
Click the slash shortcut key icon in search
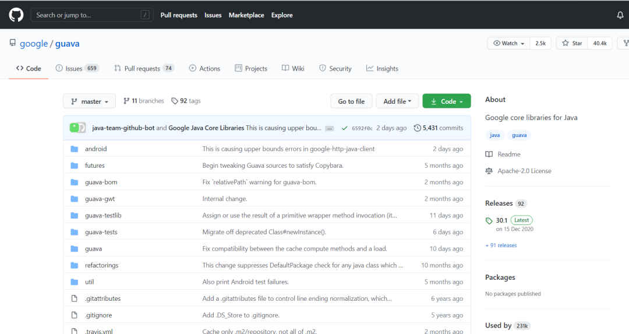click(145, 15)
